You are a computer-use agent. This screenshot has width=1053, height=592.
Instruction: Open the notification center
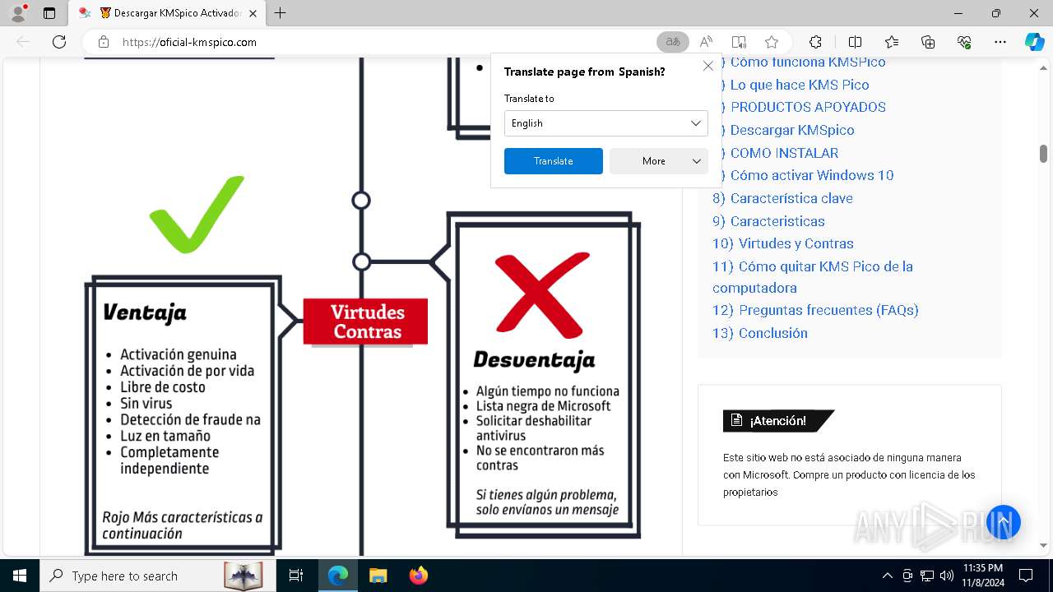pyautogui.click(x=1026, y=576)
